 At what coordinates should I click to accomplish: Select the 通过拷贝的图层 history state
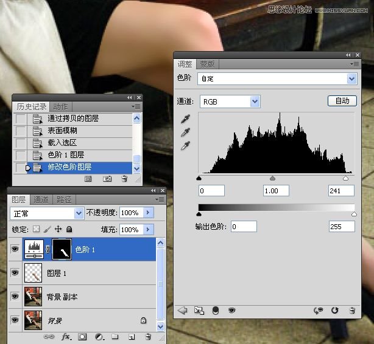click(x=79, y=119)
